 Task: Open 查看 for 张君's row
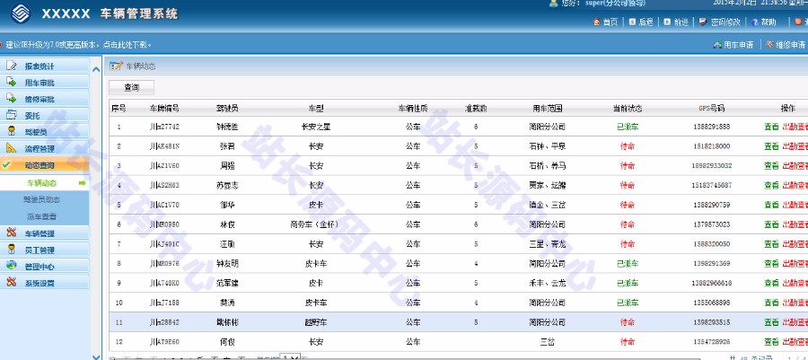tap(771, 146)
